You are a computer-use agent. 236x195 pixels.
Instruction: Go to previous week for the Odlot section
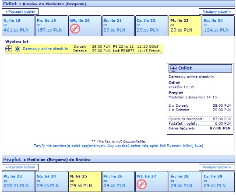click(20, 11)
